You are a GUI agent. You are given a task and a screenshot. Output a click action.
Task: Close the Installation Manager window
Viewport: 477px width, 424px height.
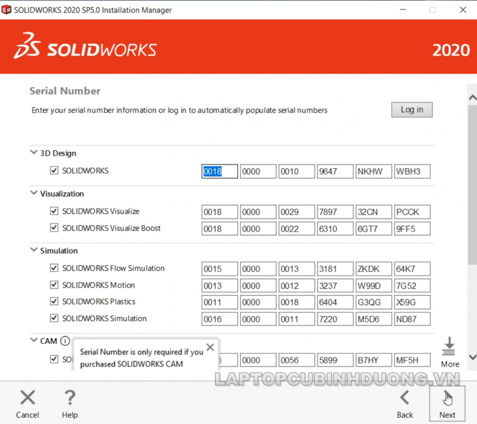(x=463, y=10)
